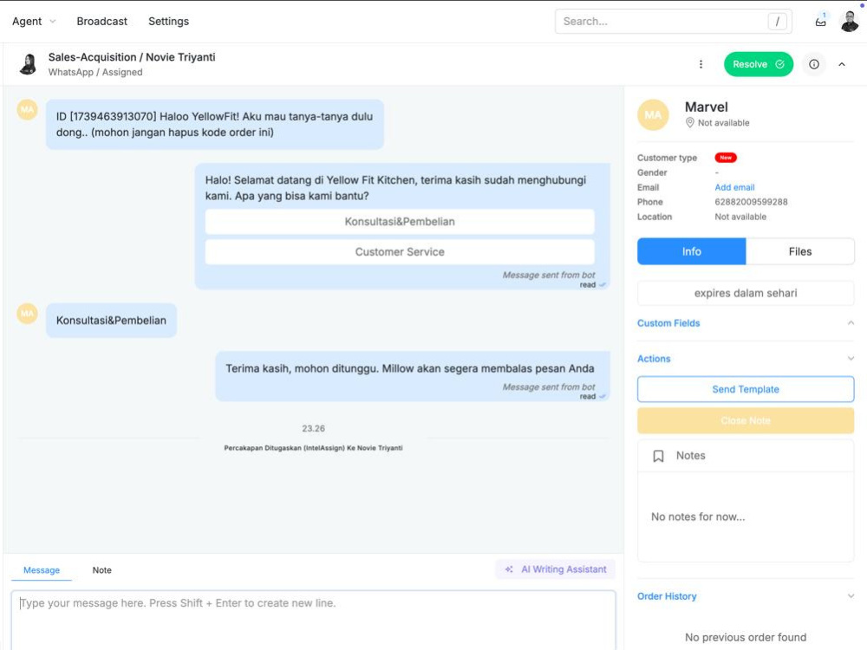Expand the Order History section
The width and height of the screenshot is (867, 650).
(x=851, y=596)
